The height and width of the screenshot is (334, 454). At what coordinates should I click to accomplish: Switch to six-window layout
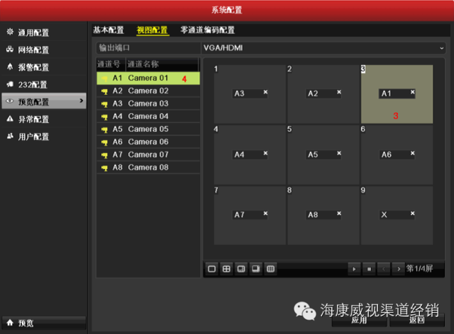click(x=241, y=269)
